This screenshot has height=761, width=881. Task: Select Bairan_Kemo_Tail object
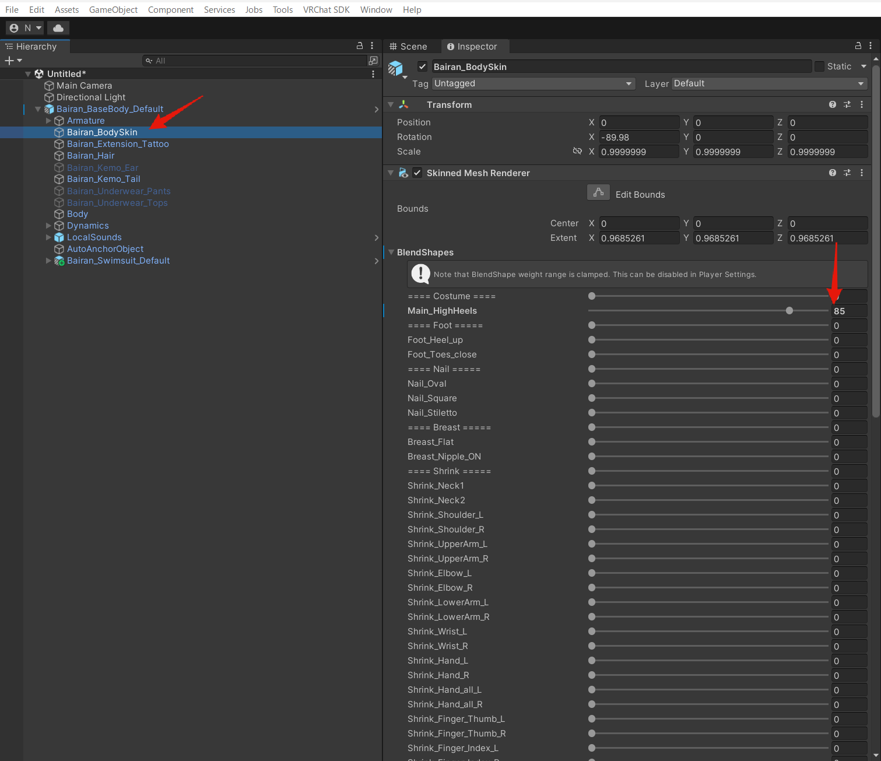103,179
